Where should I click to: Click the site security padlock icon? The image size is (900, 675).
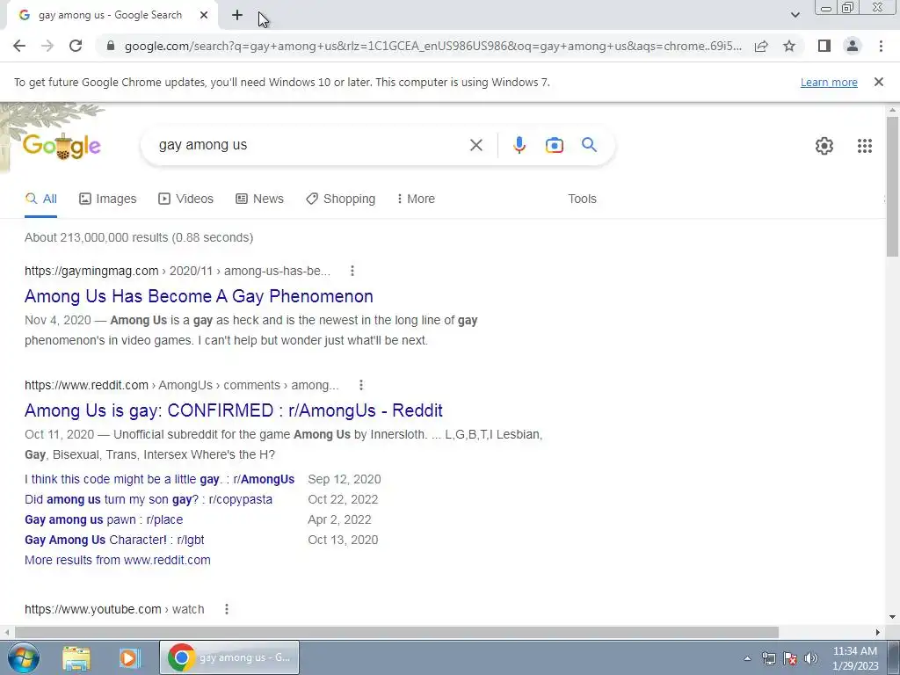111,46
